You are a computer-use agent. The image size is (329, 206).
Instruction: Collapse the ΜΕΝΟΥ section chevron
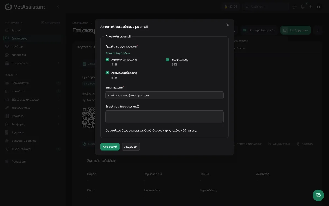tap(16, 75)
